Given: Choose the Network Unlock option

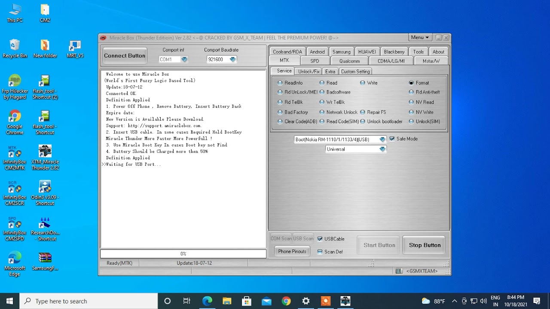Looking at the screenshot, I should 338,112.
